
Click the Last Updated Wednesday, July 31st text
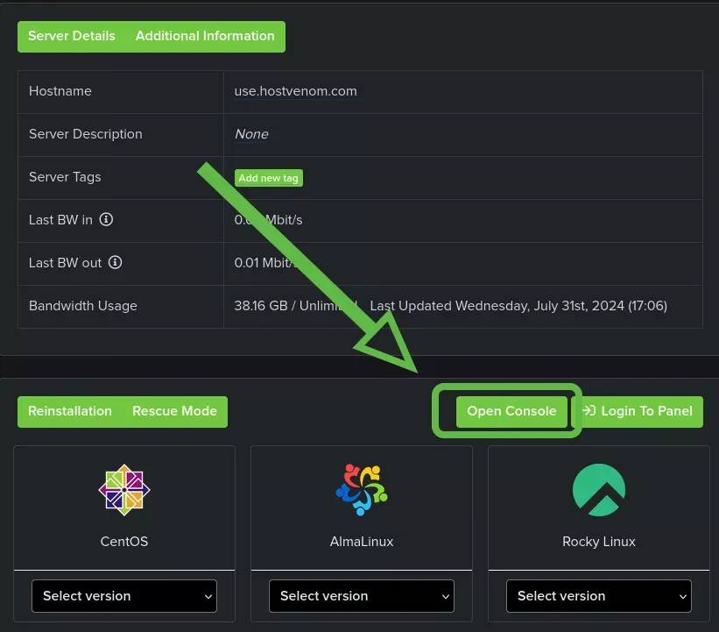pos(518,306)
